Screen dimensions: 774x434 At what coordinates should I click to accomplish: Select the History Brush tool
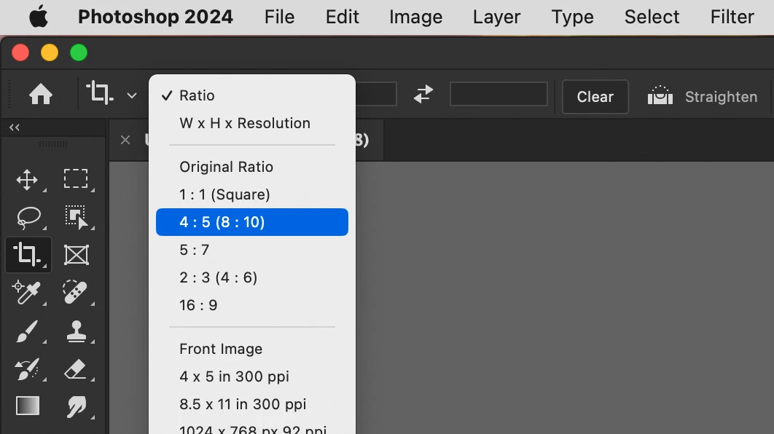[x=27, y=369]
